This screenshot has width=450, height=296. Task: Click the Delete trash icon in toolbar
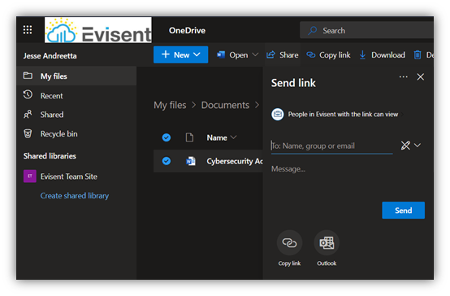[x=418, y=54]
